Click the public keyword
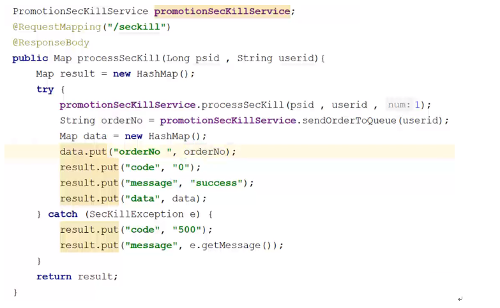 (30, 58)
